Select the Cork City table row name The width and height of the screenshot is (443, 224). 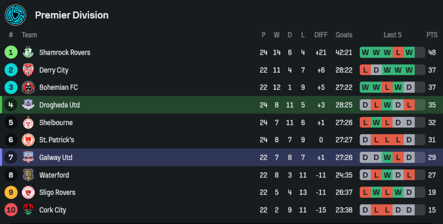coord(53,210)
